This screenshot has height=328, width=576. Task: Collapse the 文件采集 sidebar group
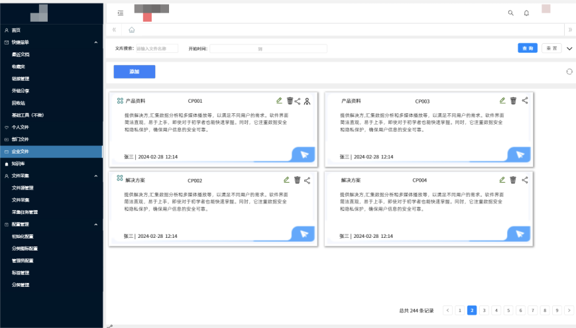pos(97,176)
